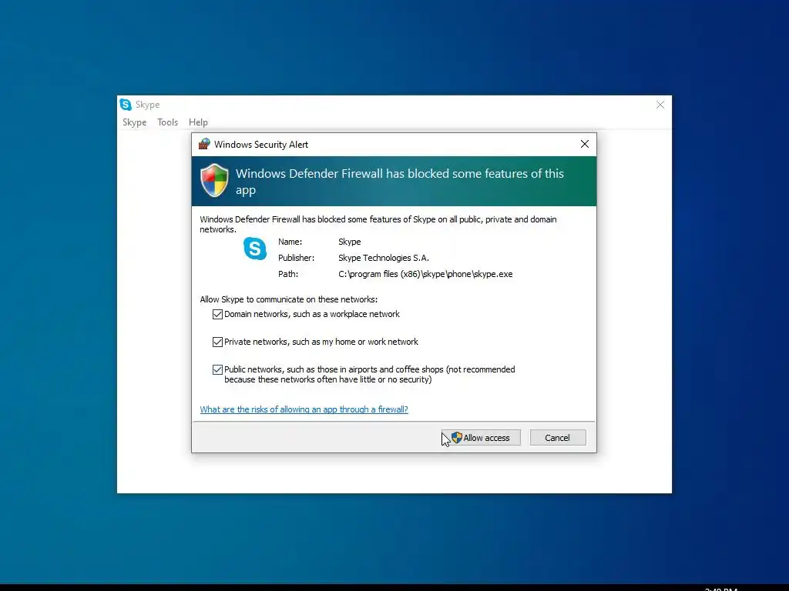
Task: Disable Public networks checkbox
Action: pyautogui.click(x=217, y=370)
